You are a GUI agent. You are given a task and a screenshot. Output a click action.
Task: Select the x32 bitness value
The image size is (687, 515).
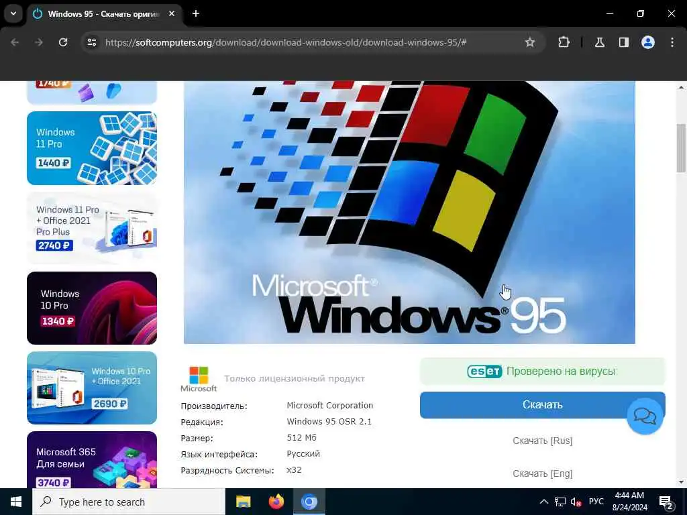294,470
